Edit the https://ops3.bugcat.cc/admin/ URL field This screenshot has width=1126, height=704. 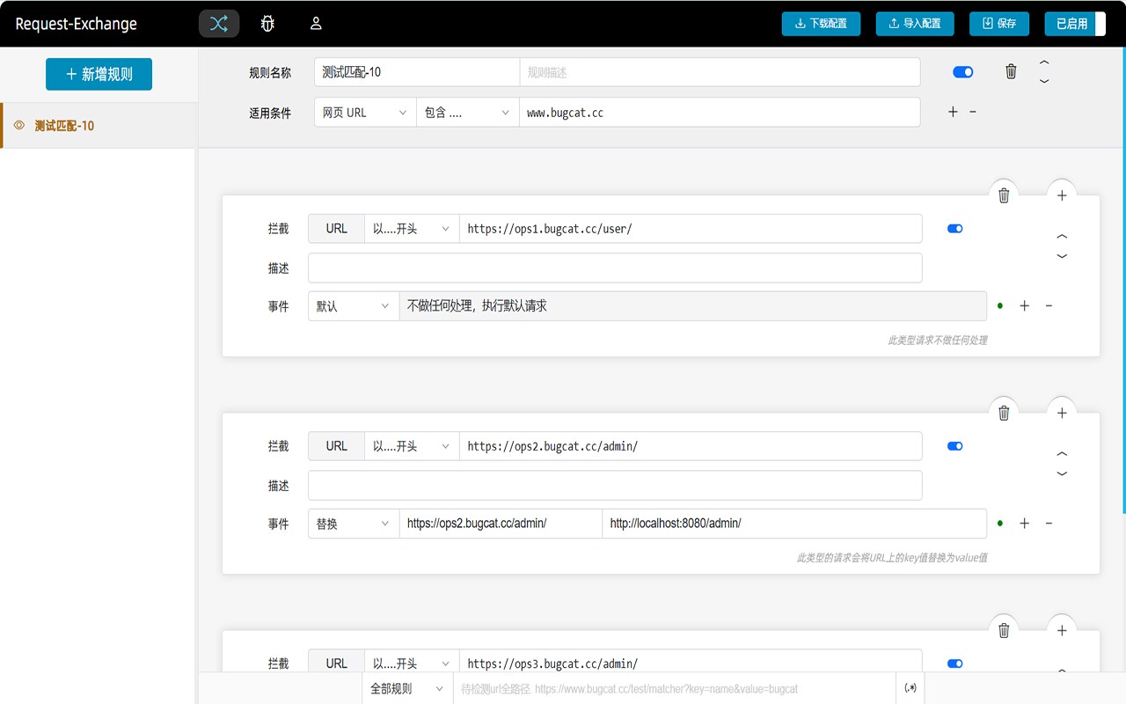click(x=691, y=662)
